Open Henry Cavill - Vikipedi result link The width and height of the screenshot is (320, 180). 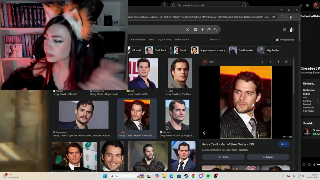tap(64, 94)
